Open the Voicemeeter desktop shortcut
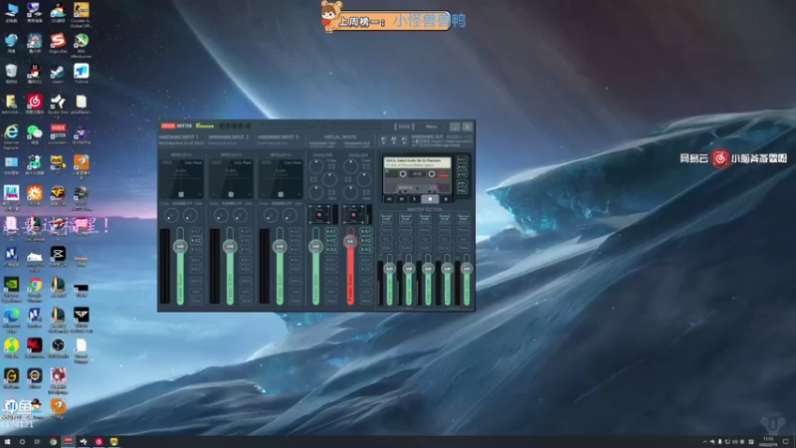Image resolution: width=796 pixels, height=448 pixels. [x=58, y=135]
